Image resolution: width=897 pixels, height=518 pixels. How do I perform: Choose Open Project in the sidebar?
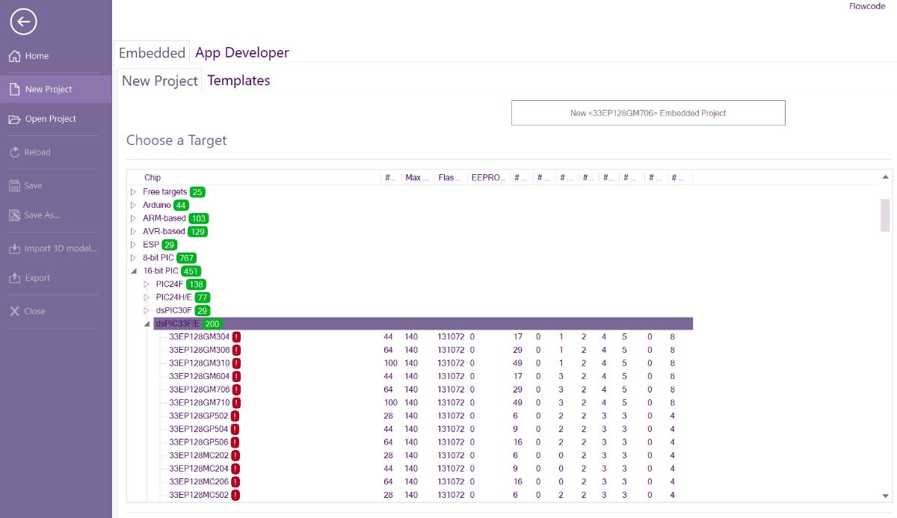point(56,119)
